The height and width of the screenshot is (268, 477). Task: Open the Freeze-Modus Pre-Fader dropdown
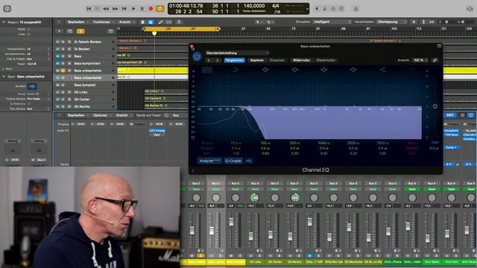[38, 99]
